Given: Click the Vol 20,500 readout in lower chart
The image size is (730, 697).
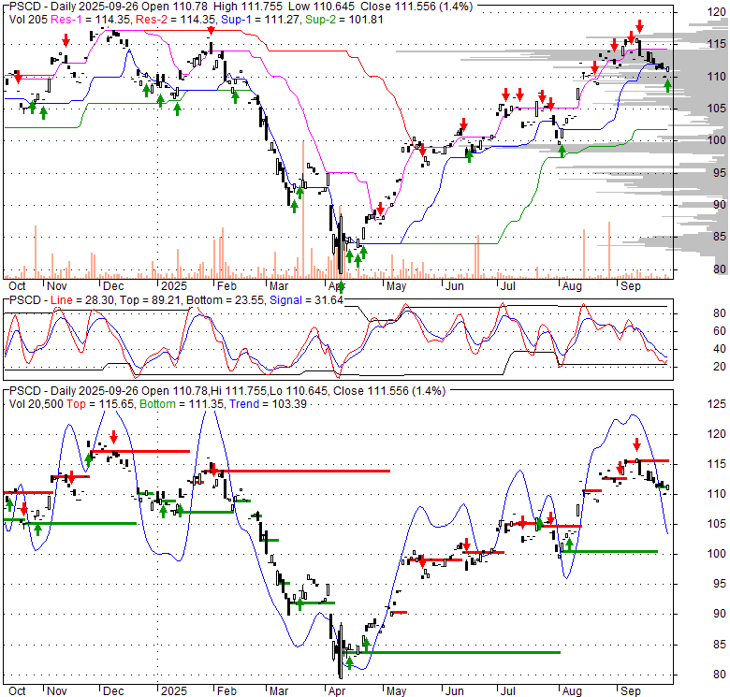Looking at the screenshot, I should point(36,404).
